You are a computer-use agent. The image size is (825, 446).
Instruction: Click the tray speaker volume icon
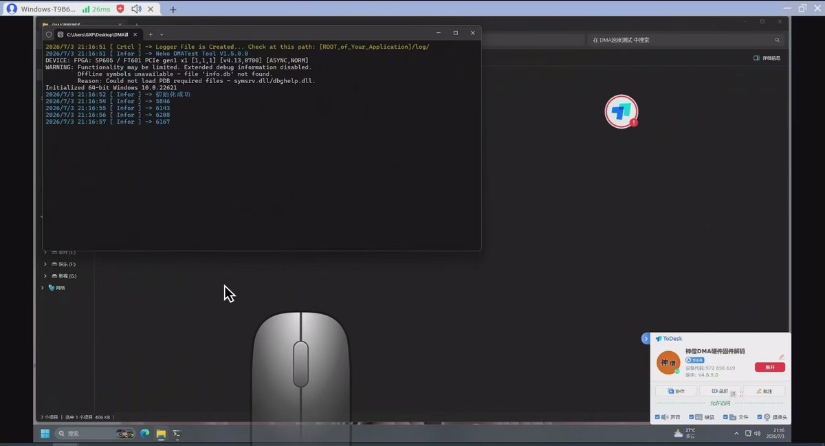click(758, 434)
